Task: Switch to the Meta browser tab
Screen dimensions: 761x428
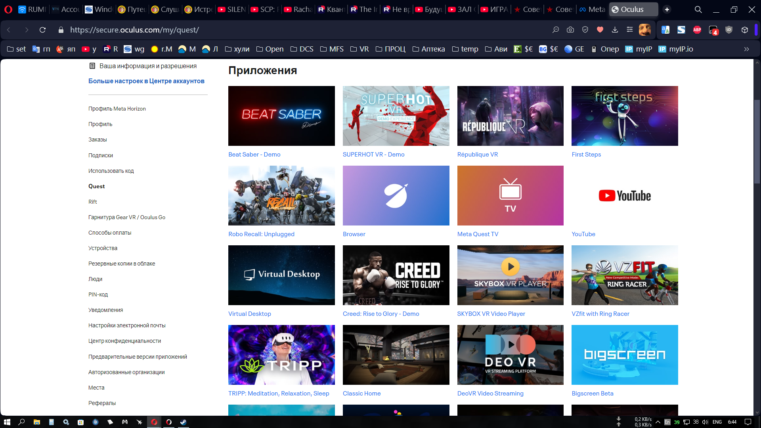Action: click(x=592, y=9)
